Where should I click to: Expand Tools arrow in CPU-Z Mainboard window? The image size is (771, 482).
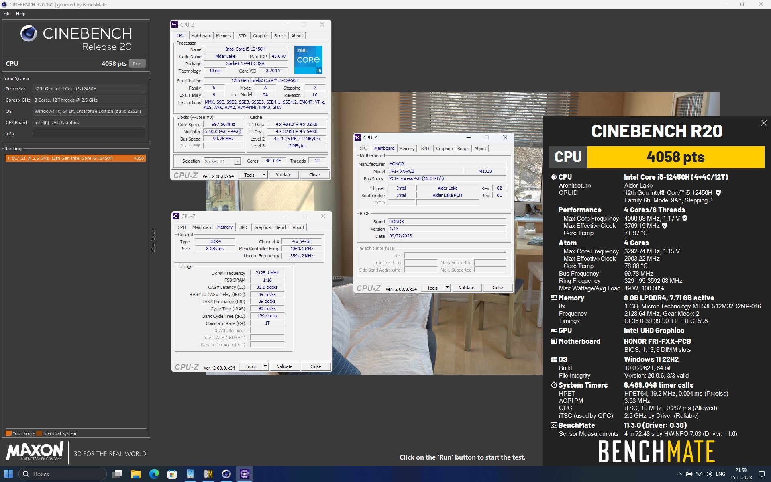coord(447,288)
